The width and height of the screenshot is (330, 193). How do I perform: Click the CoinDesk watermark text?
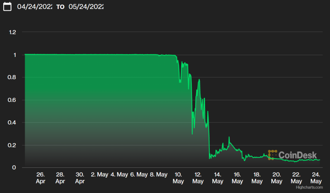297,155
